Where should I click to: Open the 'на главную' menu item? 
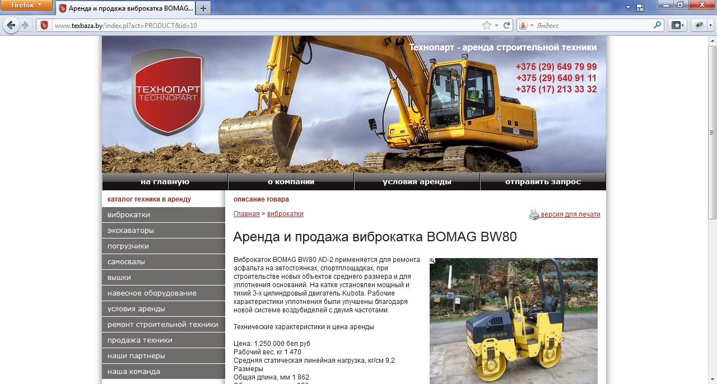[165, 182]
